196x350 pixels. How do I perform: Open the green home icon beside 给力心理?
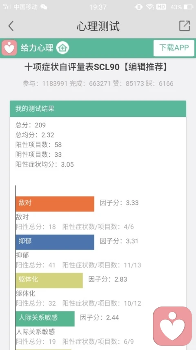coord(62,48)
